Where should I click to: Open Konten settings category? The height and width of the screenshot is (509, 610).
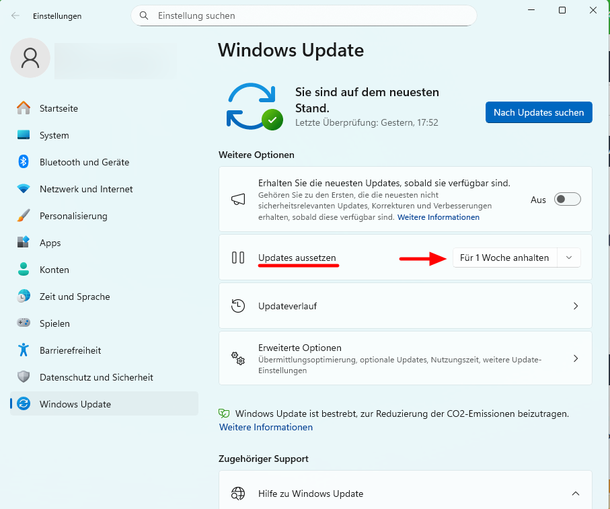(104, 269)
